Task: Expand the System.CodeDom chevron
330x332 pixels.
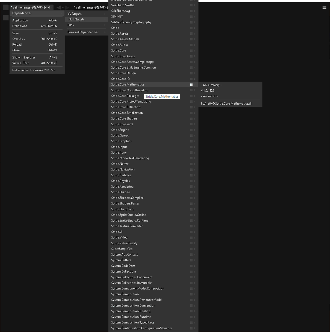Action: click(x=195, y=266)
